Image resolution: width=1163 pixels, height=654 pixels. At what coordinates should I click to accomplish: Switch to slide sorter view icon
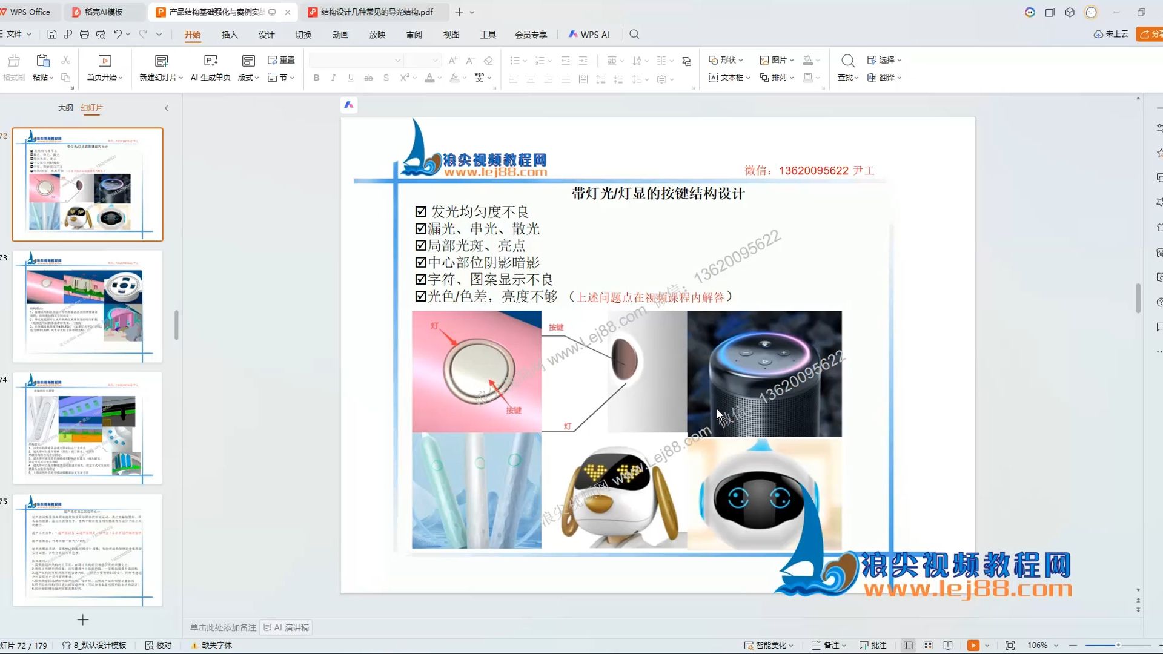pyautogui.click(x=928, y=646)
